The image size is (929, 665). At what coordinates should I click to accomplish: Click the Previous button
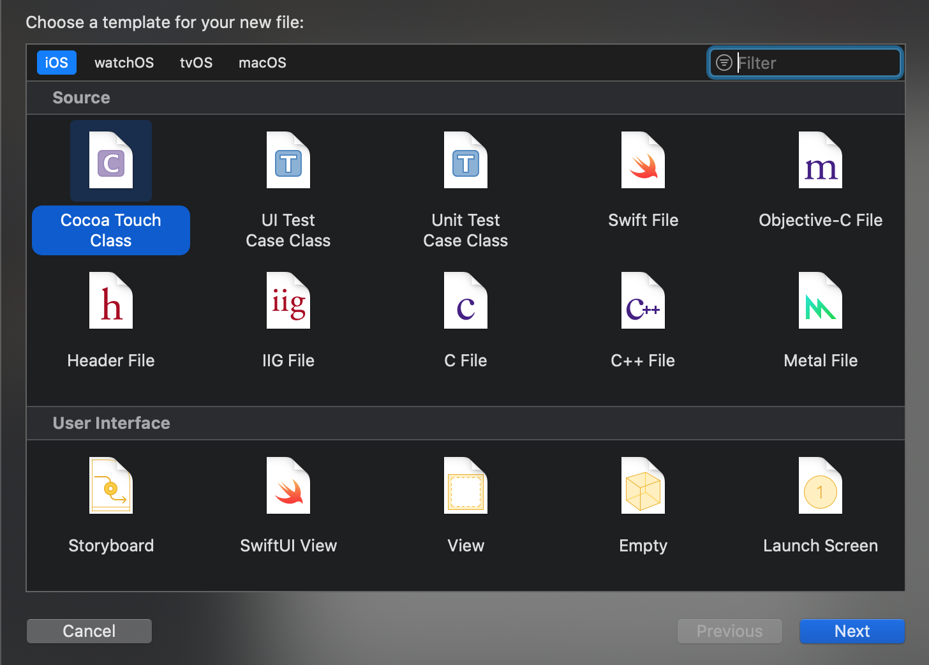(730, 631)
